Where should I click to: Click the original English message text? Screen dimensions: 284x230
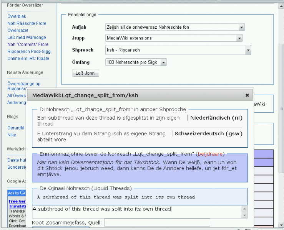coord(116,197)
